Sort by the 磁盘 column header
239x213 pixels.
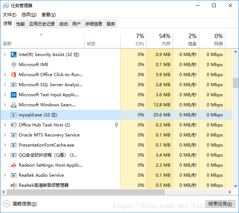(186, 41)
